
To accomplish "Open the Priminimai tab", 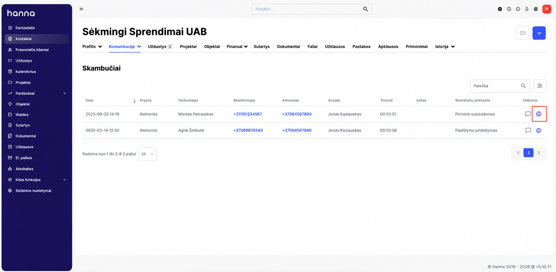I will pos(416,47).
